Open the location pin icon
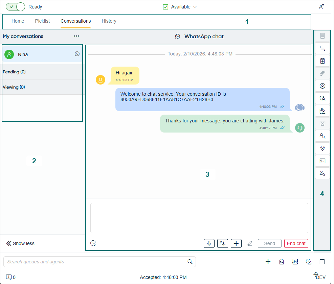334x284 pixels. coord(322,148)
